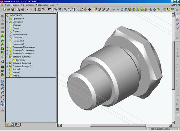The height and width of the screenshot is (131, 180).
Task: Select the Pan view tool
Action: [89, 9]
